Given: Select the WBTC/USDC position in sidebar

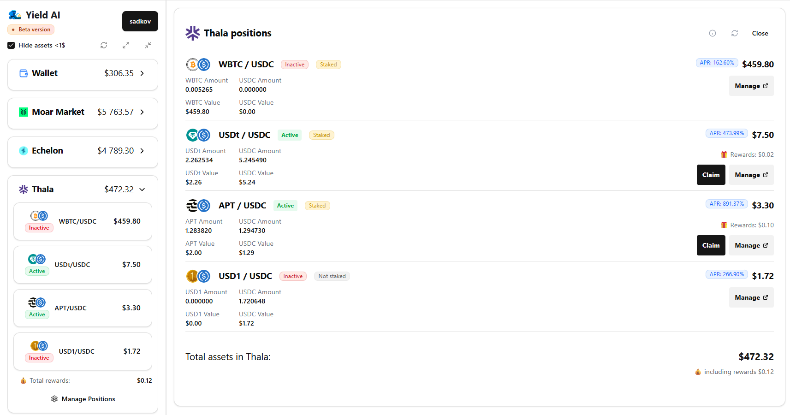Looking at the screenshot, I should tap(83, 221).
